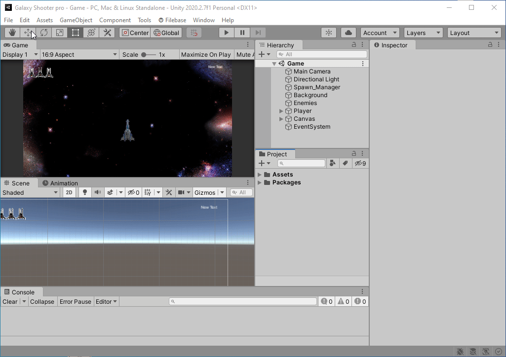Open Unity cloud services
This screenshot has height=357, width=506.
(x=348, y=33)
